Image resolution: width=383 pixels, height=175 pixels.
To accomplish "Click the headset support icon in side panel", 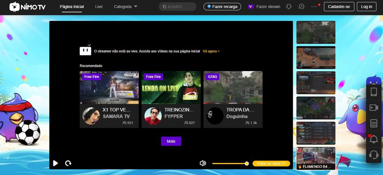I will [x=374, y=155].
